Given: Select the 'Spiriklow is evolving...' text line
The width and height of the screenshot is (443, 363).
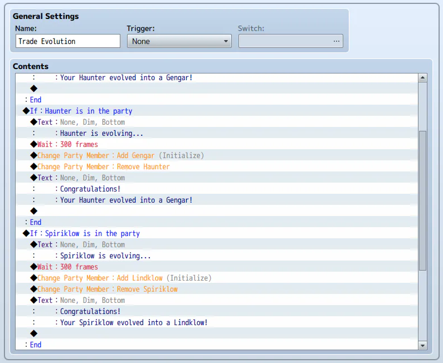Looking at the screenshot, I should pyautogui.click(x=105, y=256).
